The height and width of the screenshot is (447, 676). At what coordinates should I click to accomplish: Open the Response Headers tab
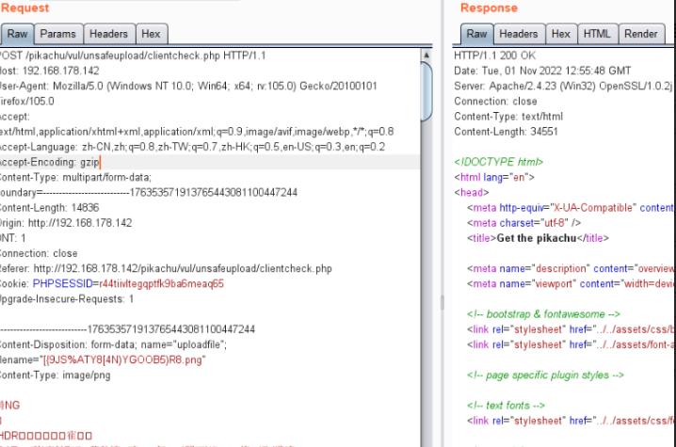(519, 34)
